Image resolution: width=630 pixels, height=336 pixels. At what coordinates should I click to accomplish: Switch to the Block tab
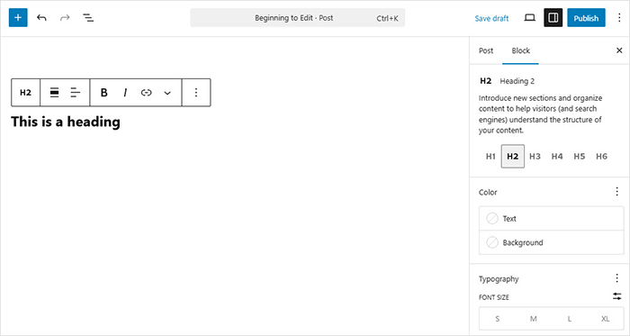(x=521, y=50)
